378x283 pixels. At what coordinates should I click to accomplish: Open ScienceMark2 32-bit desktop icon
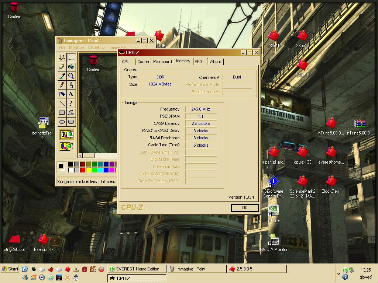(x=302, y=187)
